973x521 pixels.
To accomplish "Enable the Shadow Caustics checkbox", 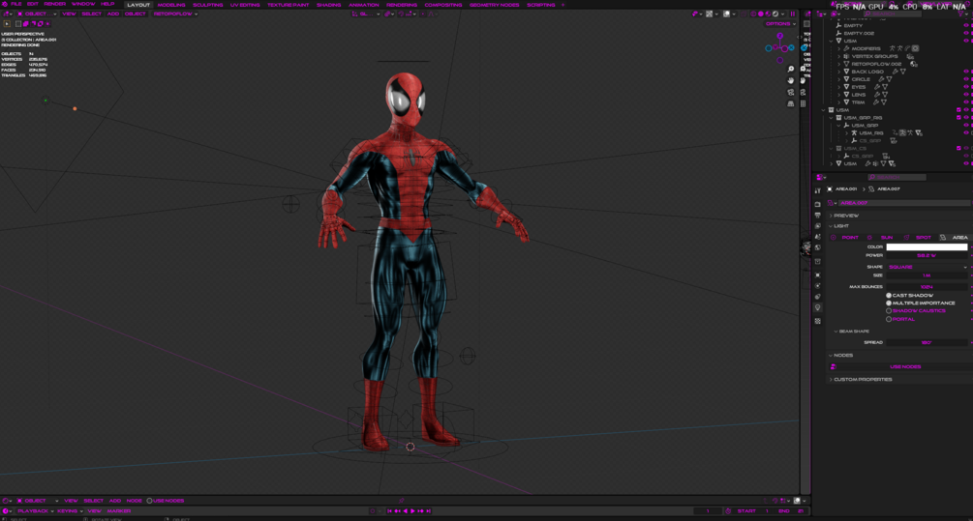I will [x=889, y=311].
